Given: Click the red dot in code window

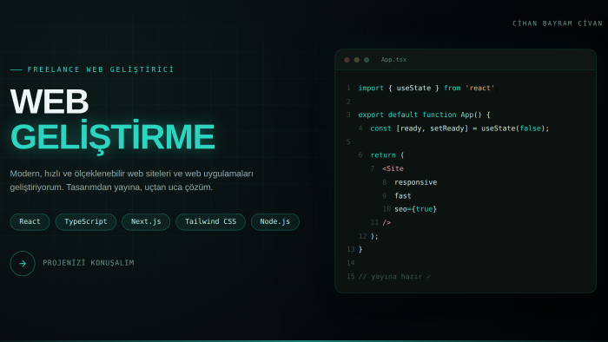Looking at the screenshot, I should tap(347, 60).
